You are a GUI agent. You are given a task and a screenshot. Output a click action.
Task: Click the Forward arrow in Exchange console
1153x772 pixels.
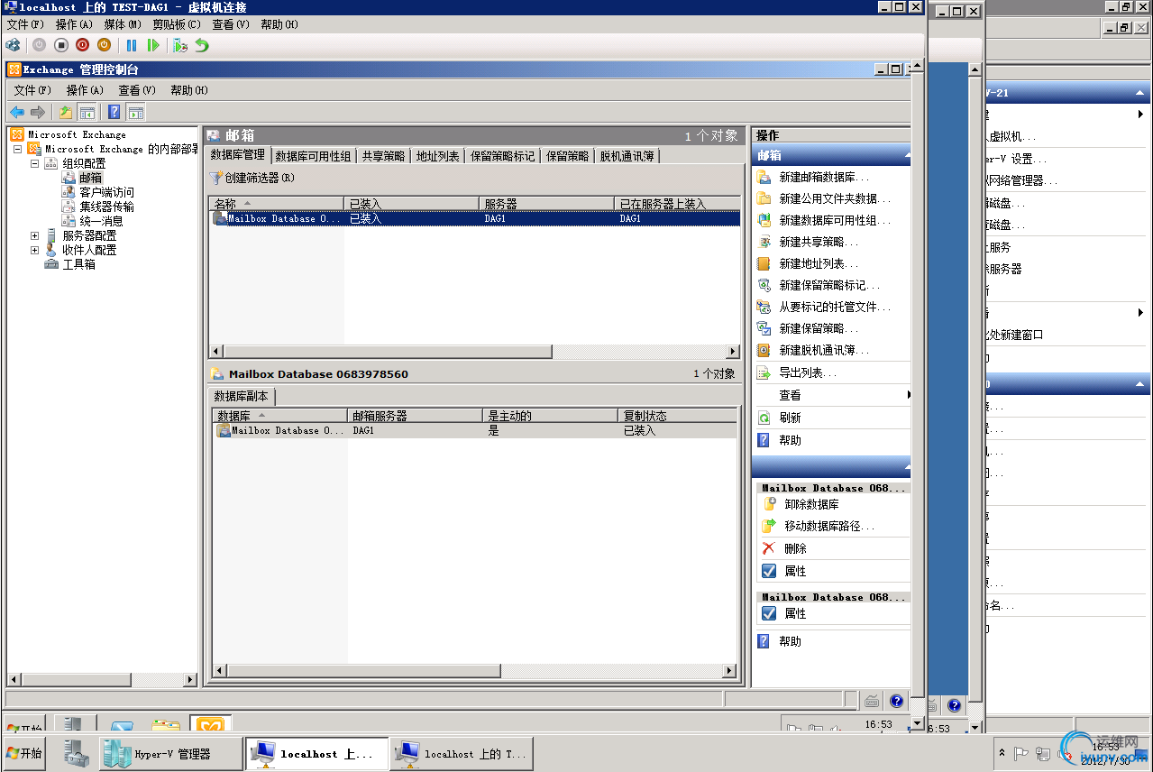click(x=38, y=112)
